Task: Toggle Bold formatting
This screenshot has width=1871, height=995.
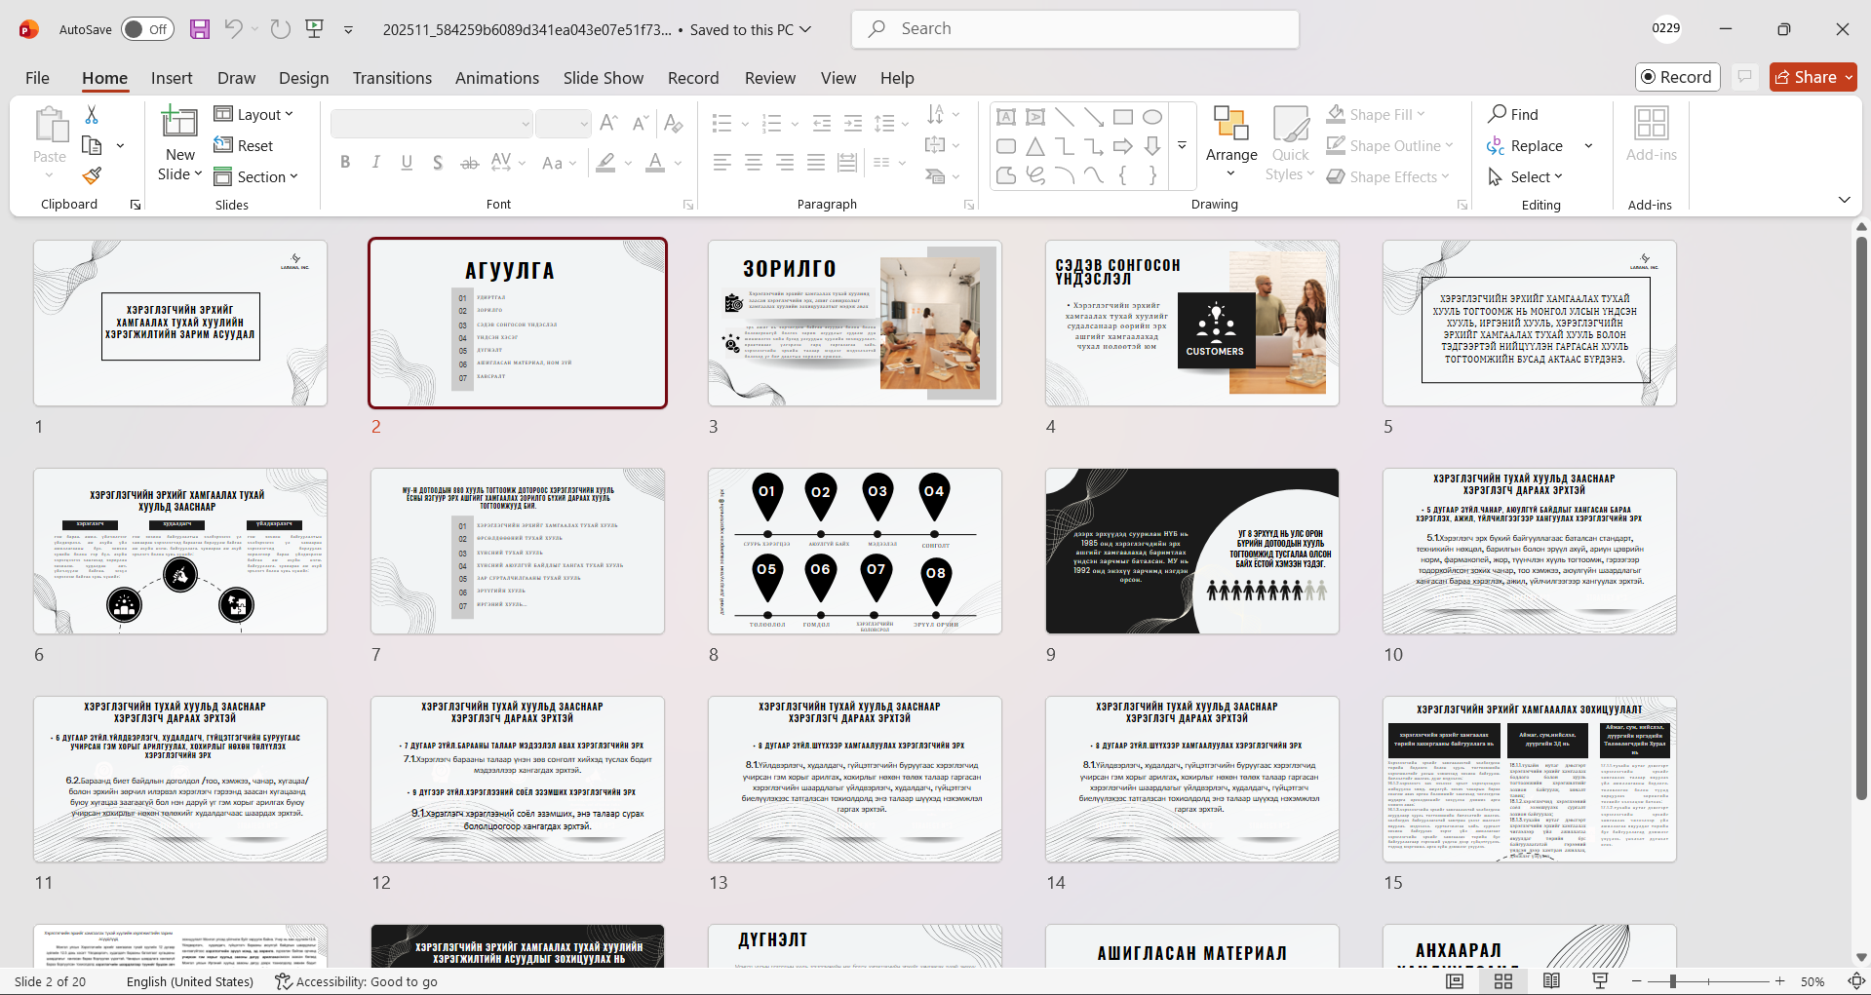Action: click(x=345, y=163)
